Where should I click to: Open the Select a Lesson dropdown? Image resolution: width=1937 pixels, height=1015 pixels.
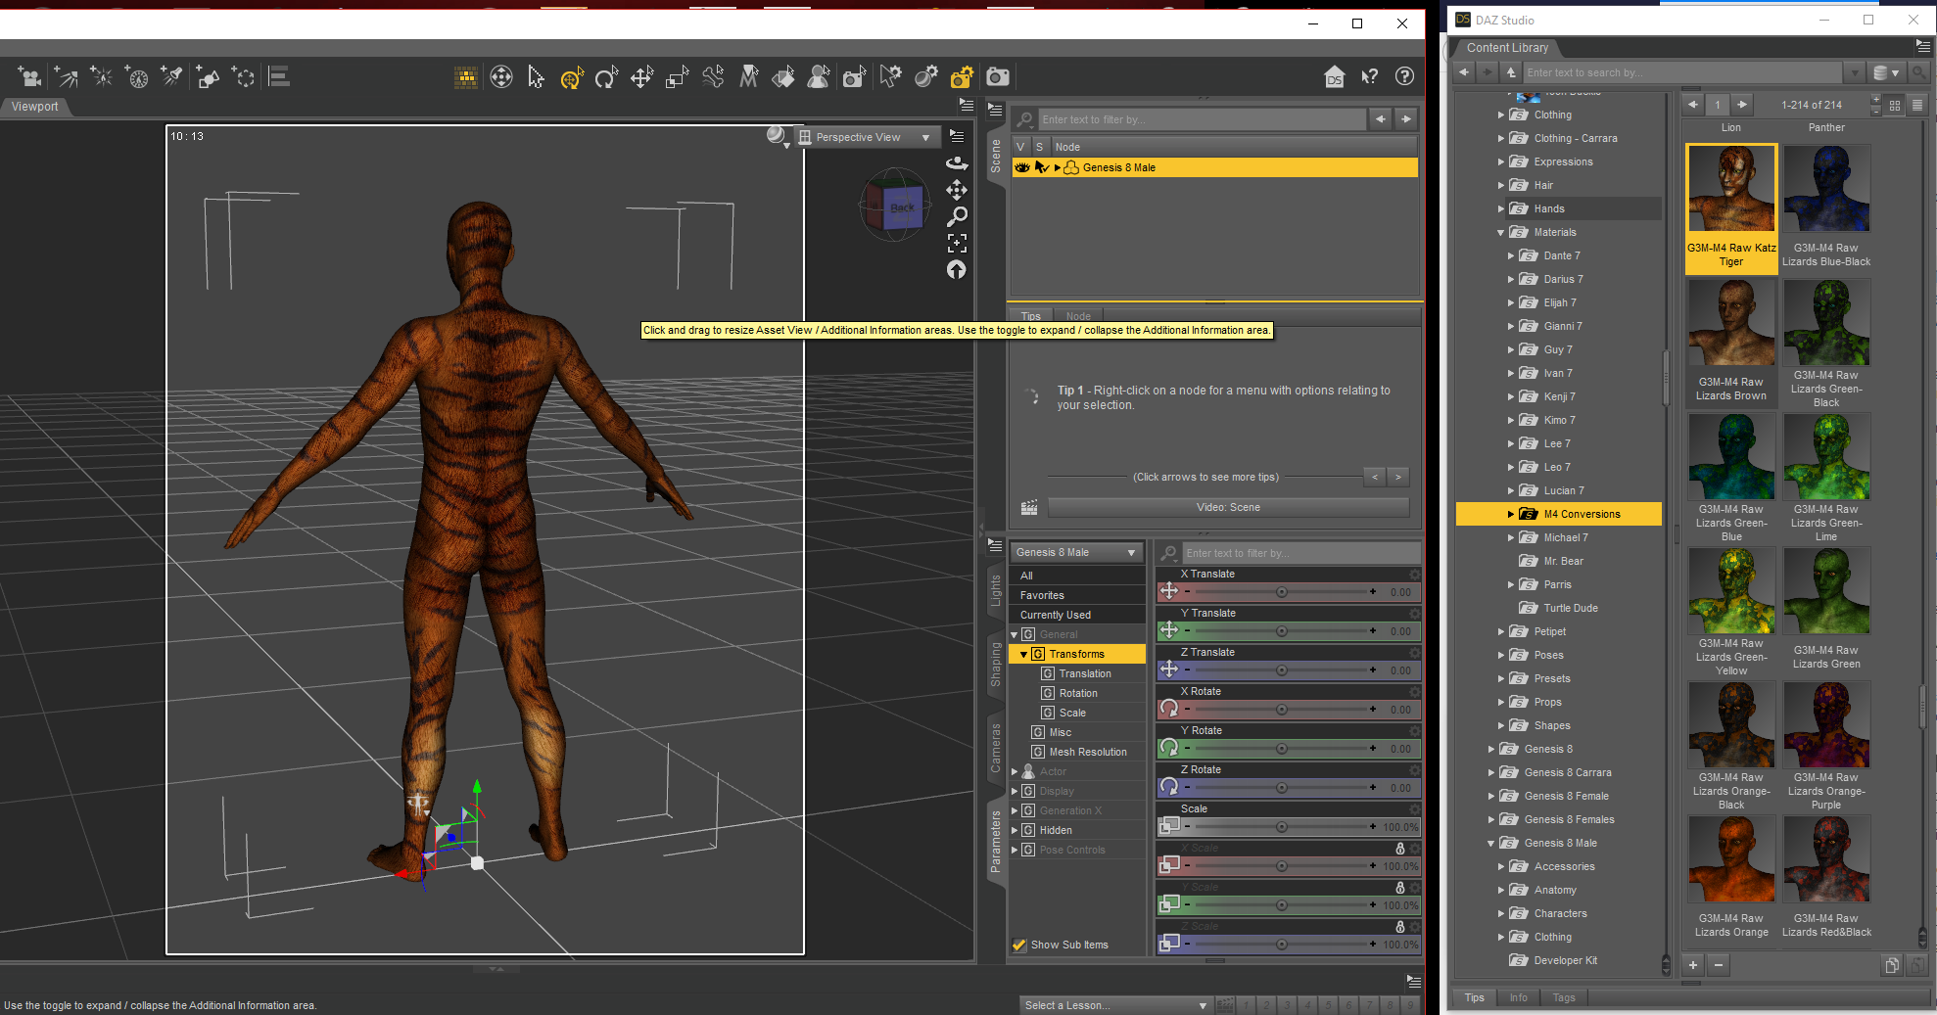pos(1114,1005)
